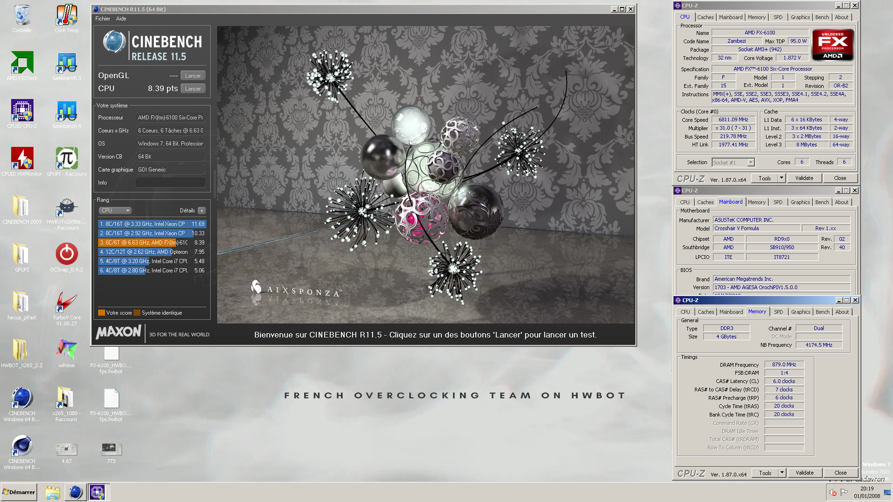The height and width of the screenshot is (502, 893).
Task: Open the image file named 773
Action: pos(111,453)
